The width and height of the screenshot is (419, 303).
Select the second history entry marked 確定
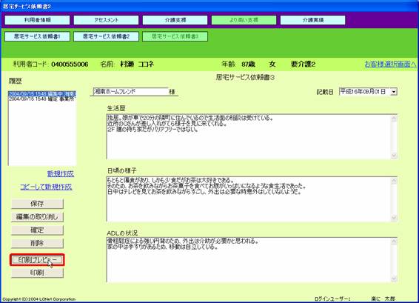[x=42, y=99]
